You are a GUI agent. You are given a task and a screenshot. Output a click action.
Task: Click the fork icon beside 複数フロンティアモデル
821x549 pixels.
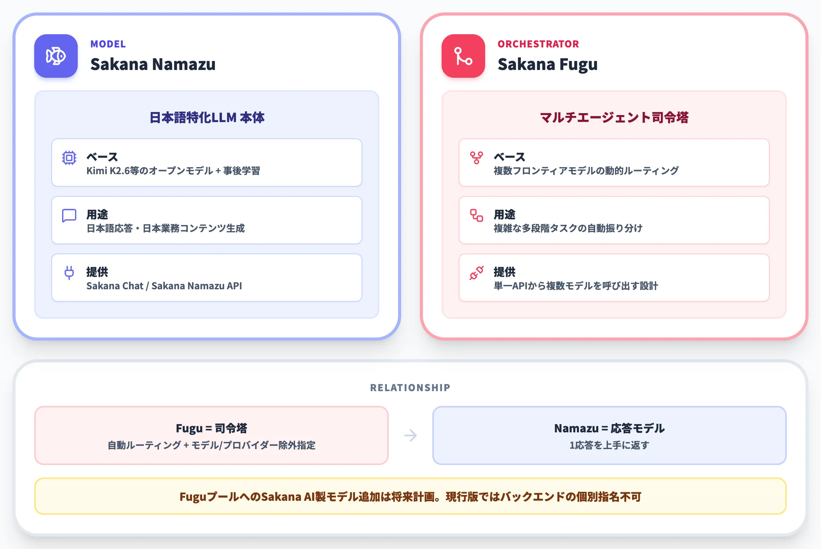pyautogui.click(x=477, y=158)
